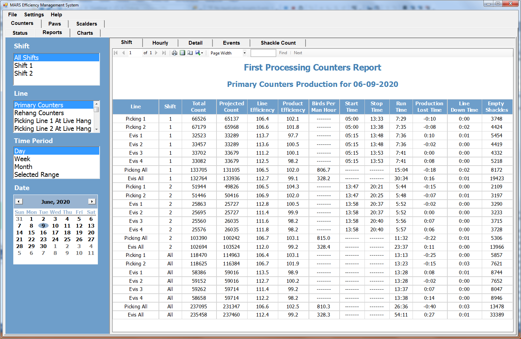Select Rehang Counters in Line list
Viewport: 521px width, 339px height.
point(39,113)
